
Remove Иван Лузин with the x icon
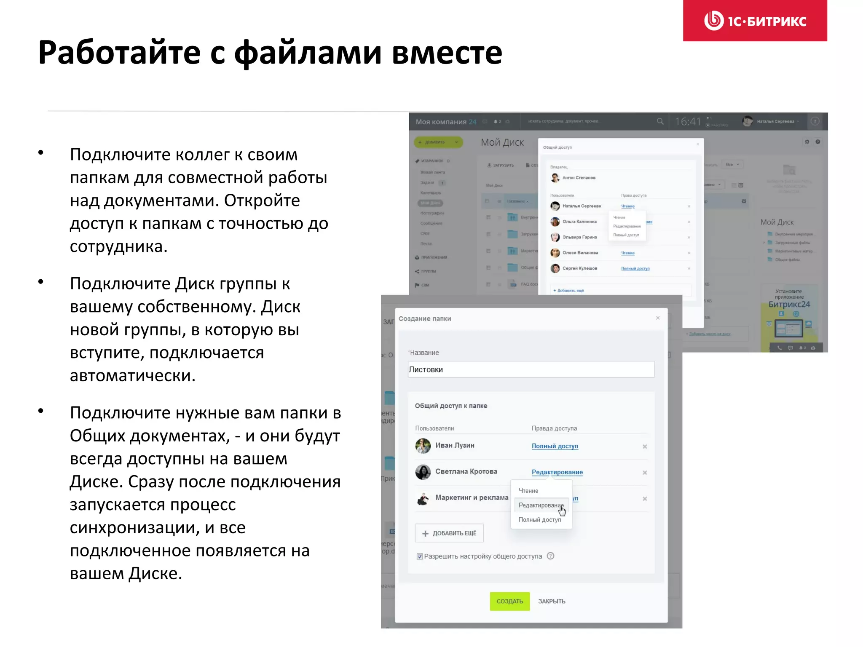point(645,446)
